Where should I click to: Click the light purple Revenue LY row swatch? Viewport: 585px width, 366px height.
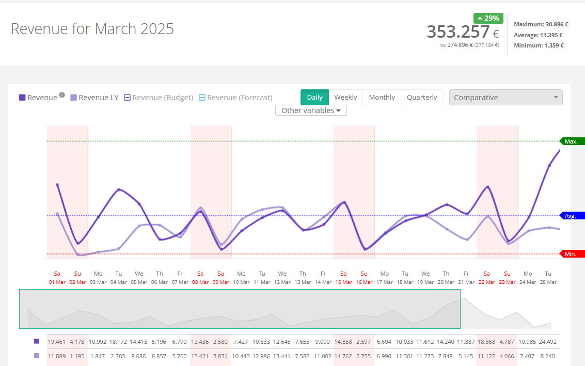(x=37, y=356)
